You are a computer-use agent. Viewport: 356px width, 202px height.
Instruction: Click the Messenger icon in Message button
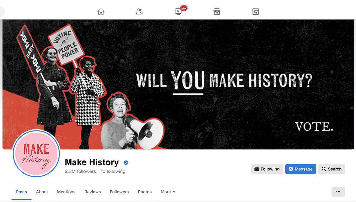[x=291, y=169]
